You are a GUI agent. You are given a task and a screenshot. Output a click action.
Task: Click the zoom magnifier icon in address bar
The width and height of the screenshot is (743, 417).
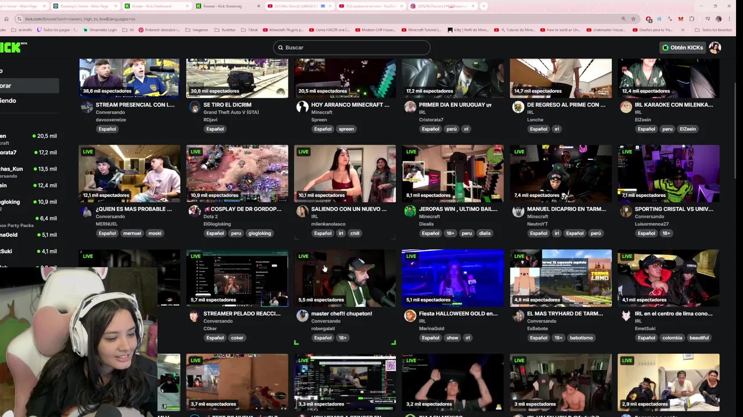[623, 19]
